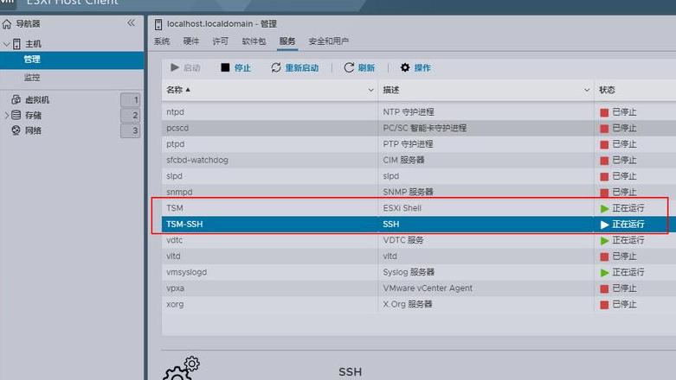Click the network count badge 3
676x380 pixels.
pos(131,130)
